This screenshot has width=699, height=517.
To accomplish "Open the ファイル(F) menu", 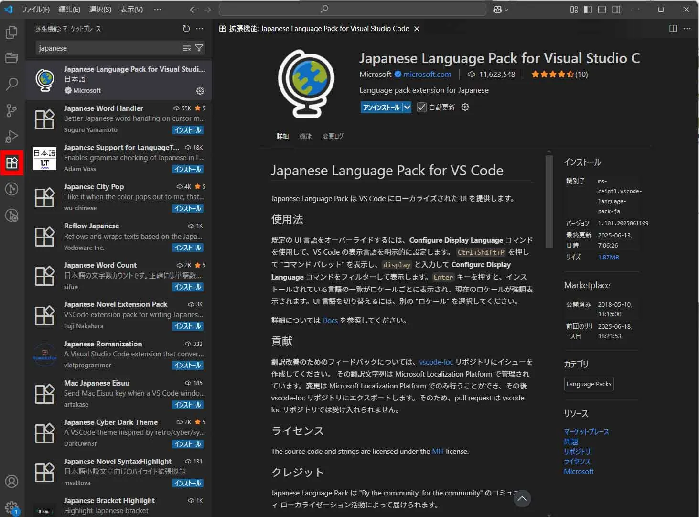I will pyautogui.click(x=35, y=10).
